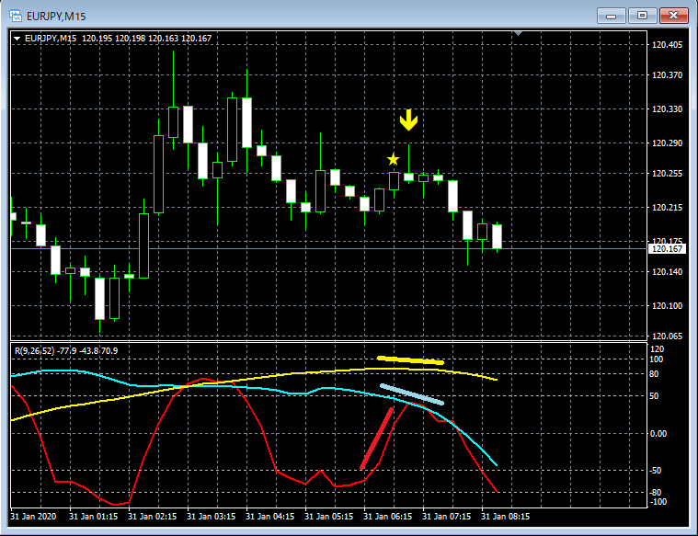Select the thick light-blue trendline in indicator
The height and width of the screenshot is (536, 698).
(x=412, y=394)
